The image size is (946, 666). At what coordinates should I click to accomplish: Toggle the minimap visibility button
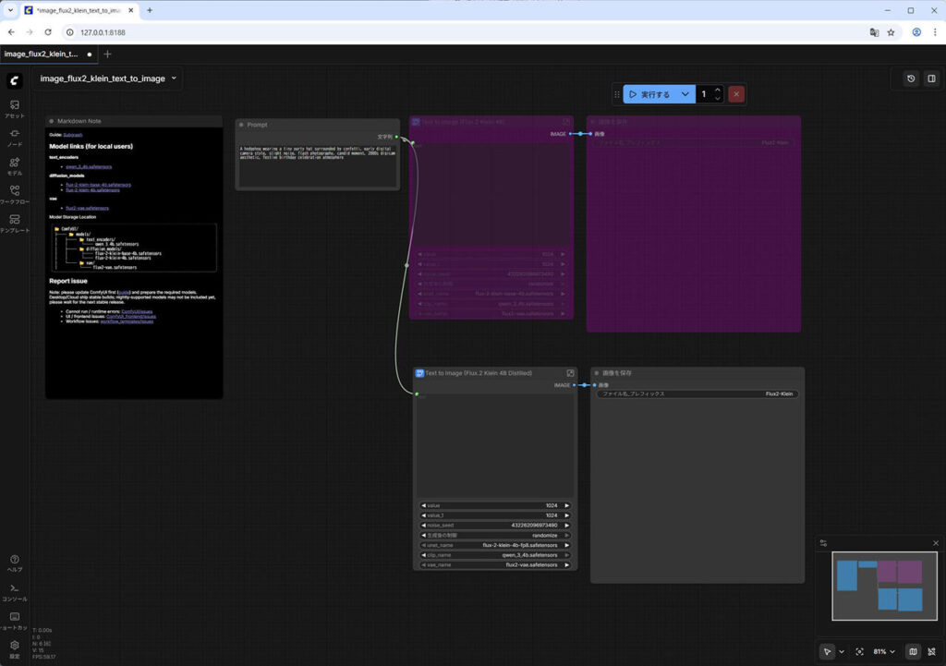(913, 651)
